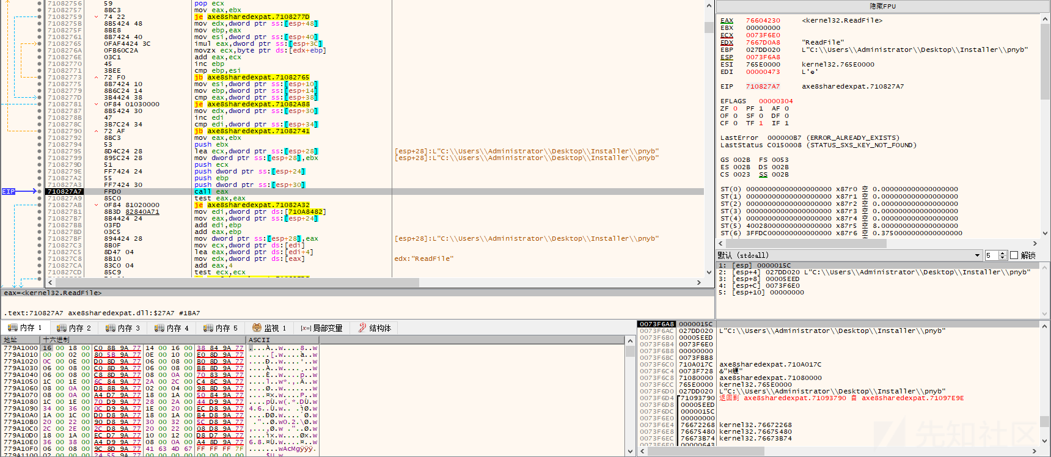The height and width of the screenshot is (457, 1051).
Task: Select the call eax instruction row
Action: (x=374, y=191)
